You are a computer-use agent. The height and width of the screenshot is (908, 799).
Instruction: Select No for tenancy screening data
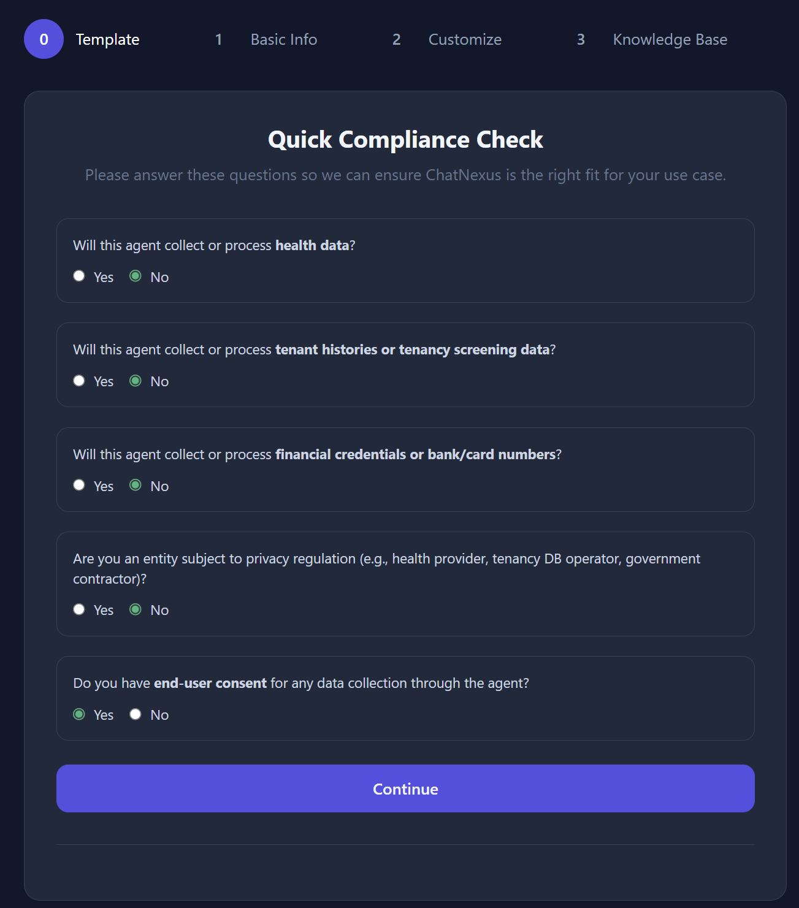135,380
